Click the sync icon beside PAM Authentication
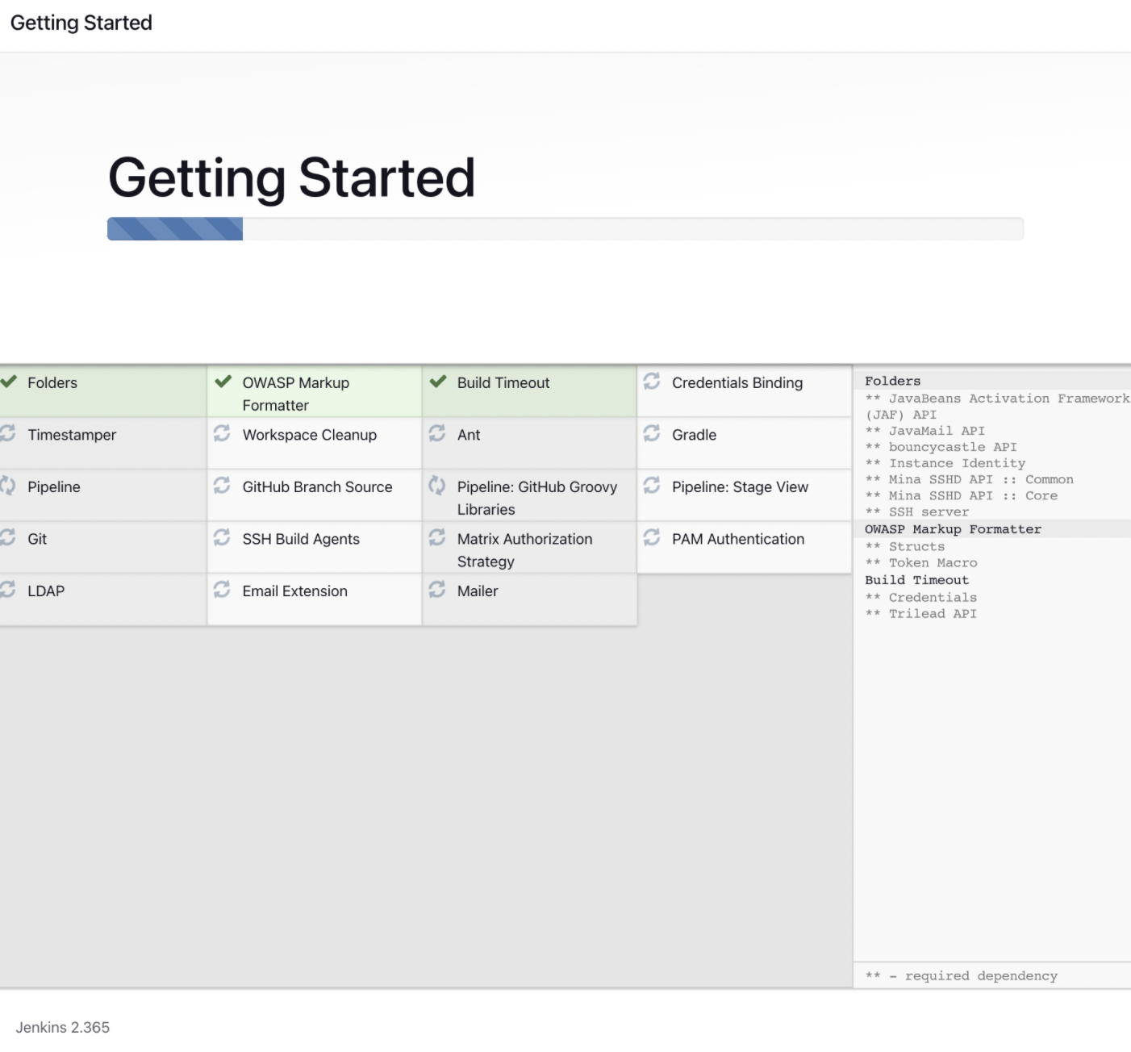 652,537
